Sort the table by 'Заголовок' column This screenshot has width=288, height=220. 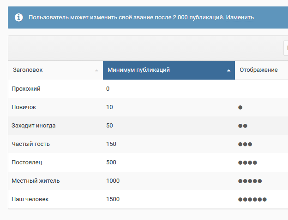(x=28, y=70)
